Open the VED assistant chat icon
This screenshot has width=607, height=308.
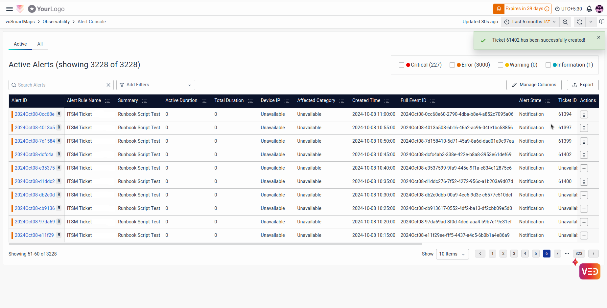point(590,271)
